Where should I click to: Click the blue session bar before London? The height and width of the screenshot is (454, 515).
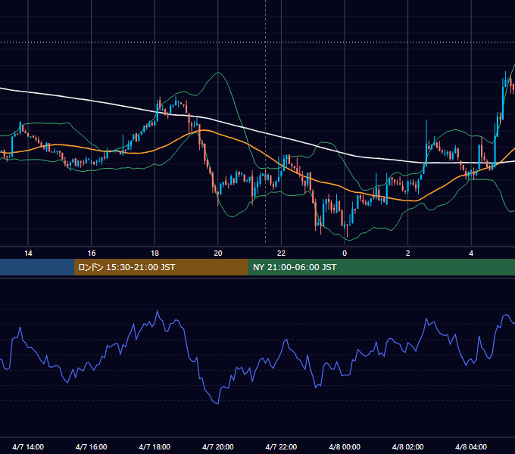tap(37, 267)
